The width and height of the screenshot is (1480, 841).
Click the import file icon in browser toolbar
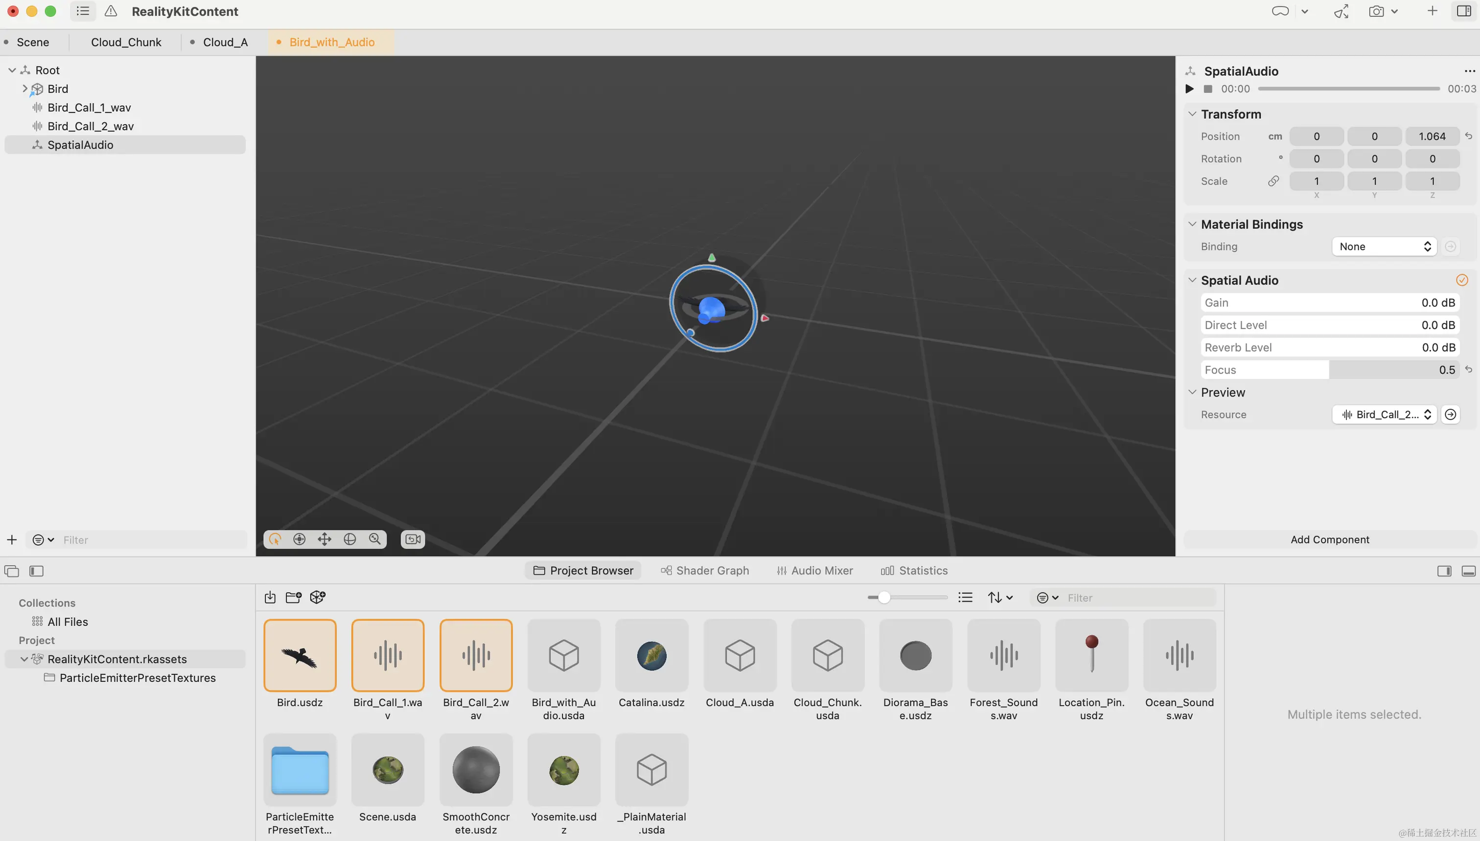click(x=270, y=597)
